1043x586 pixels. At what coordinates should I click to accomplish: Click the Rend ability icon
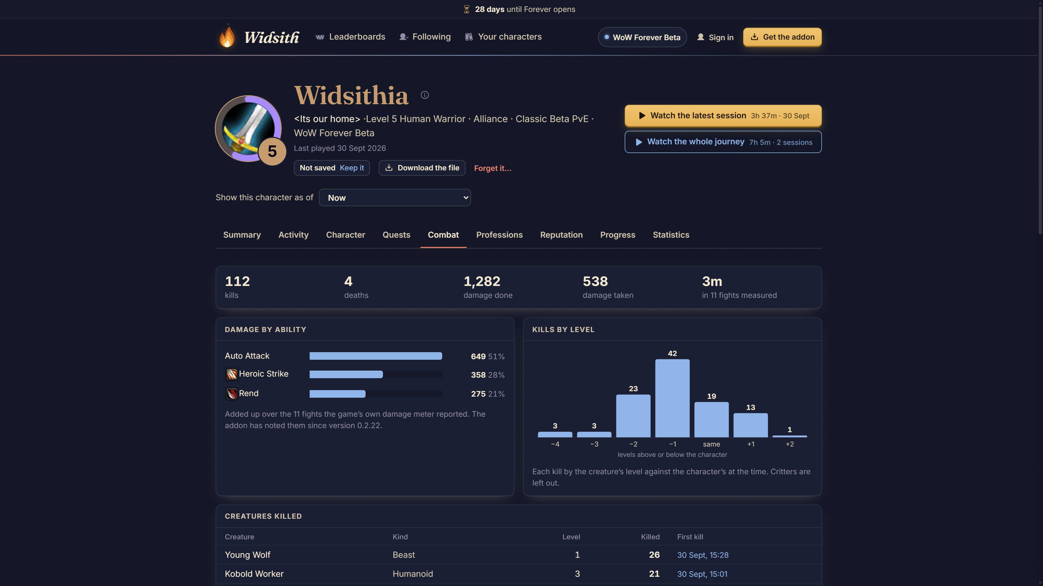click(x=232, y=393)
